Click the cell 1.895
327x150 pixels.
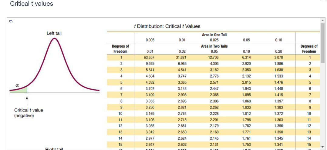click(x=247, y=95)
